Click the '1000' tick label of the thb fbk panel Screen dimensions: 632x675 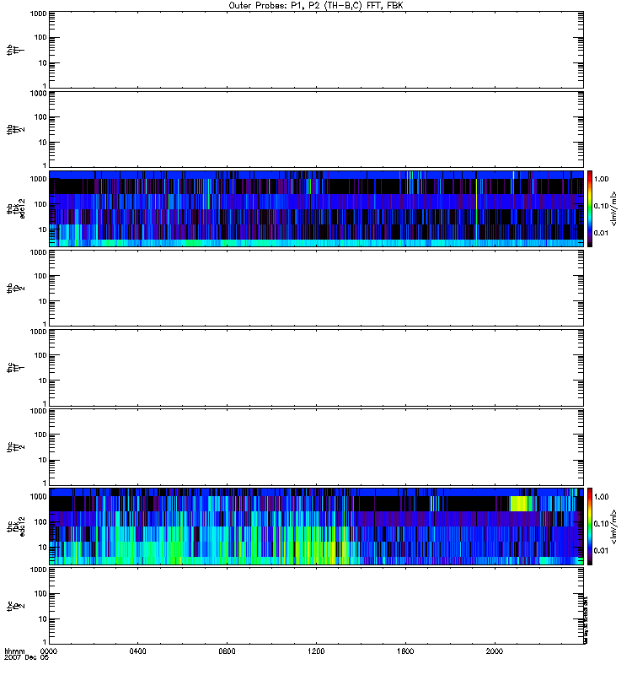click(x=38, y=179)
